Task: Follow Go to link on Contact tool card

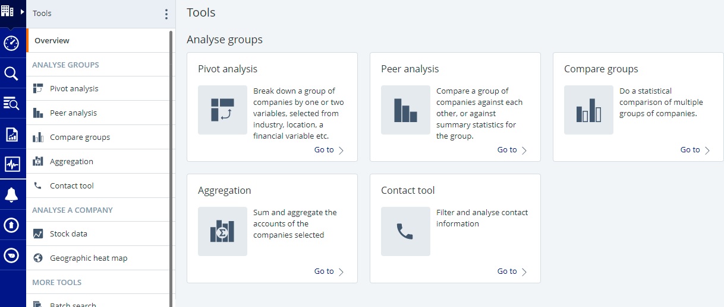Action: click(x=512, y=271)
